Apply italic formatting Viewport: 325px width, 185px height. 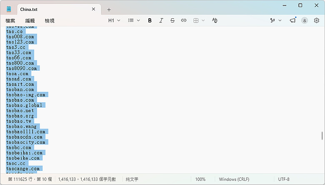click(x=161, y=20)
